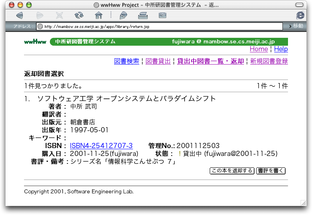Click the author 中所 武司 text
The width and height of the screenshot is (312, 215).
coord(83,106)
